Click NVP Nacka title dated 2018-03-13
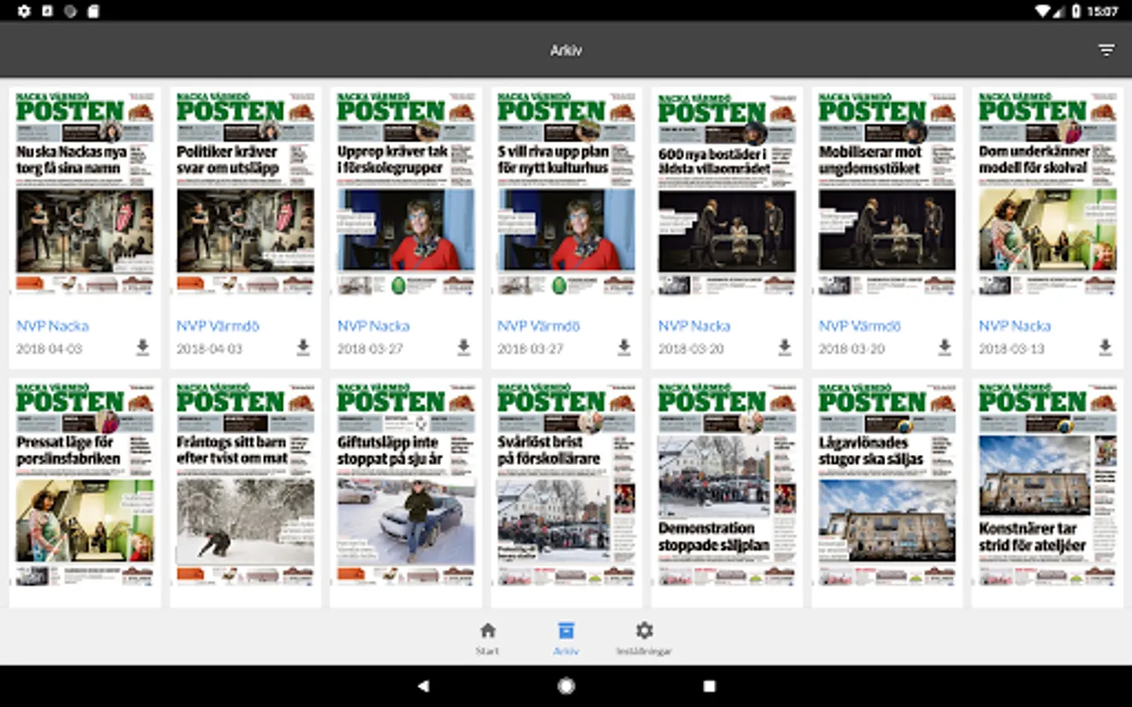The width and height of the screenshot is (1132, 707). tap(1015, 325)
